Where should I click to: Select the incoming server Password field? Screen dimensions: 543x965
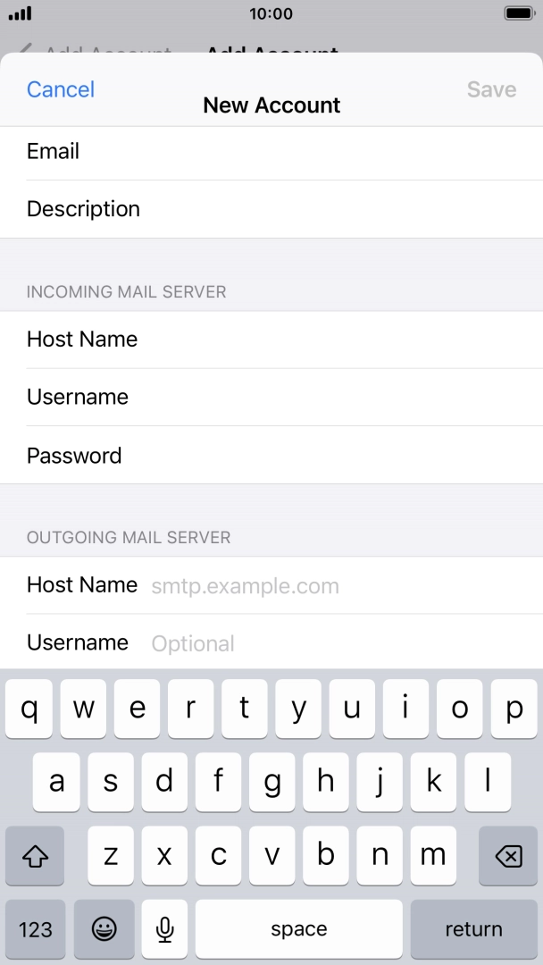tap(271, 456)
